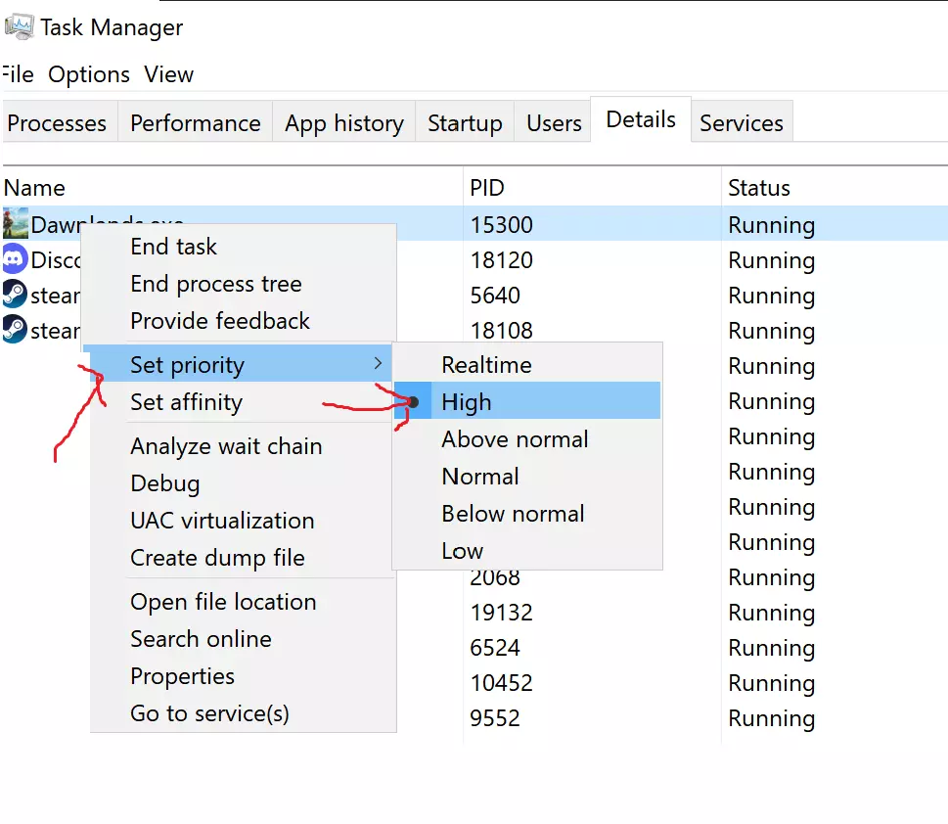Set priority to Realtime
Viewport: 948px width, 824px height.
coord(486,365)
